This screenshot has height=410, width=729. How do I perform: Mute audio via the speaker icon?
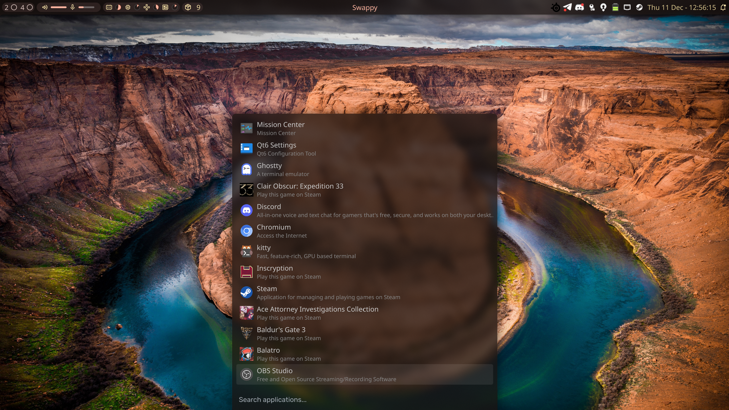(x=45, y=7)
